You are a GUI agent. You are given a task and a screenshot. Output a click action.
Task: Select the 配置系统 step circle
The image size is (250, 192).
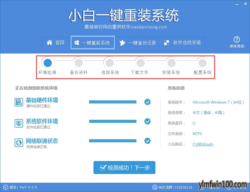point(202,63)
